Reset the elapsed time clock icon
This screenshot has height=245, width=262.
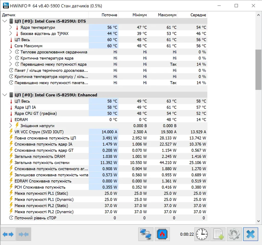coord(202,234)
